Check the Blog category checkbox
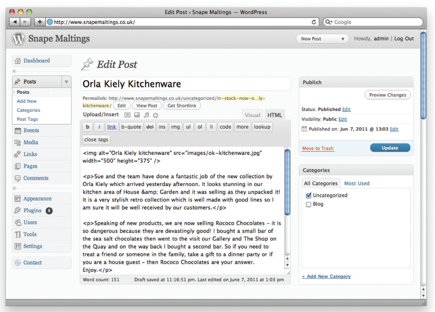The width and height of the screenshot is (435, 312). point(308,204)
